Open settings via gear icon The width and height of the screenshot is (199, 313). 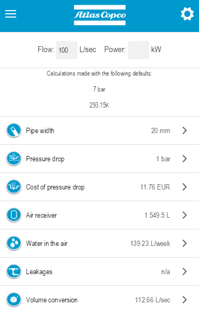tap(187, 14)
